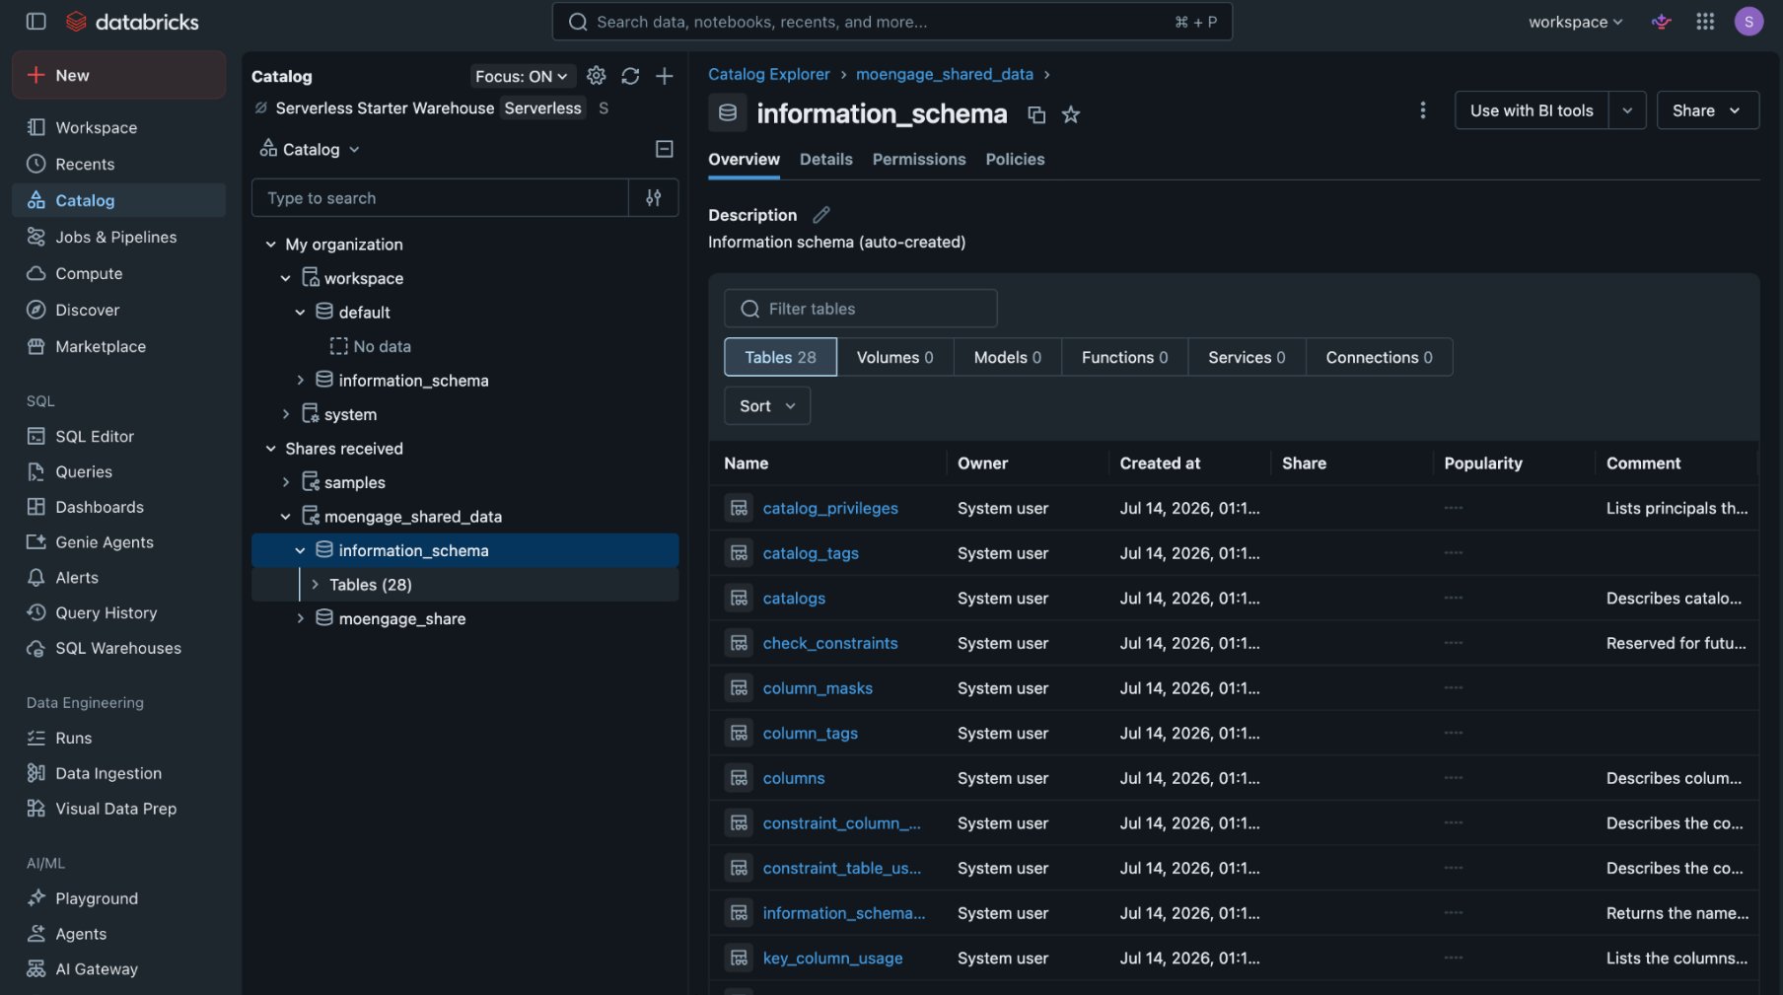The height and width of the screenshot is (995, 1783).
Task: Open the Catalog view dropdown
Action: pos(310,149)
